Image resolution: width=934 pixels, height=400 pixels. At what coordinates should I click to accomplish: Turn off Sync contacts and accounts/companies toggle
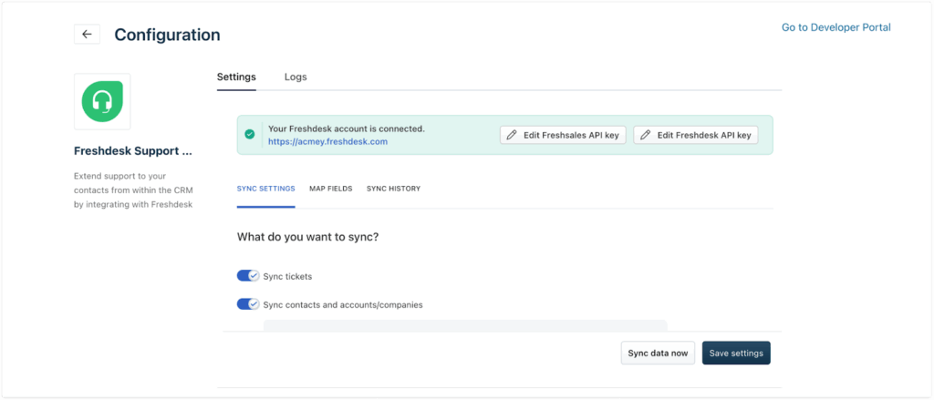[x=248, y=304]
